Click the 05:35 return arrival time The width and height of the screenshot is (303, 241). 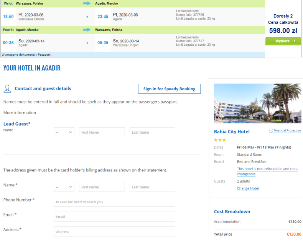[x=103, y=43]
